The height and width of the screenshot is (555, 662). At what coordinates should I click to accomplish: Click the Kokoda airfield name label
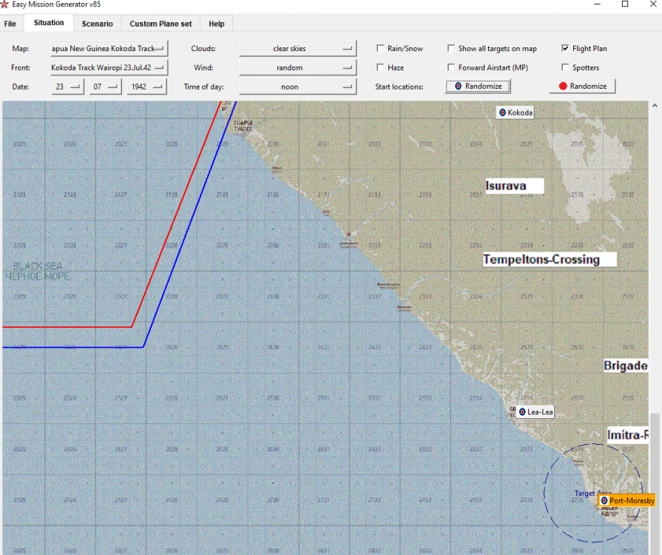[x=520, y=112]
